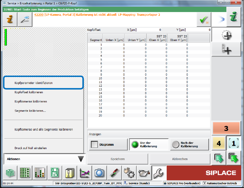
Task: Open the line graph trend view
Action: click(84, 173)
